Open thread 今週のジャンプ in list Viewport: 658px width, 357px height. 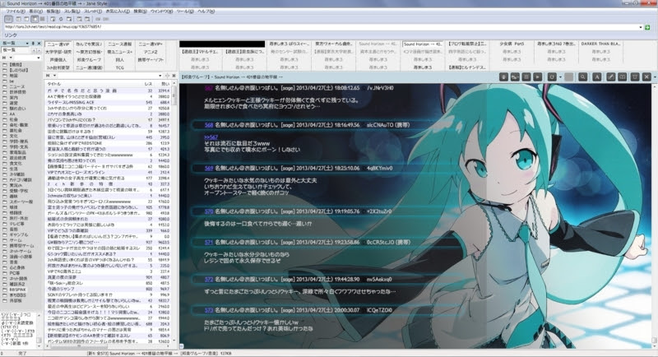pos(59,289)
